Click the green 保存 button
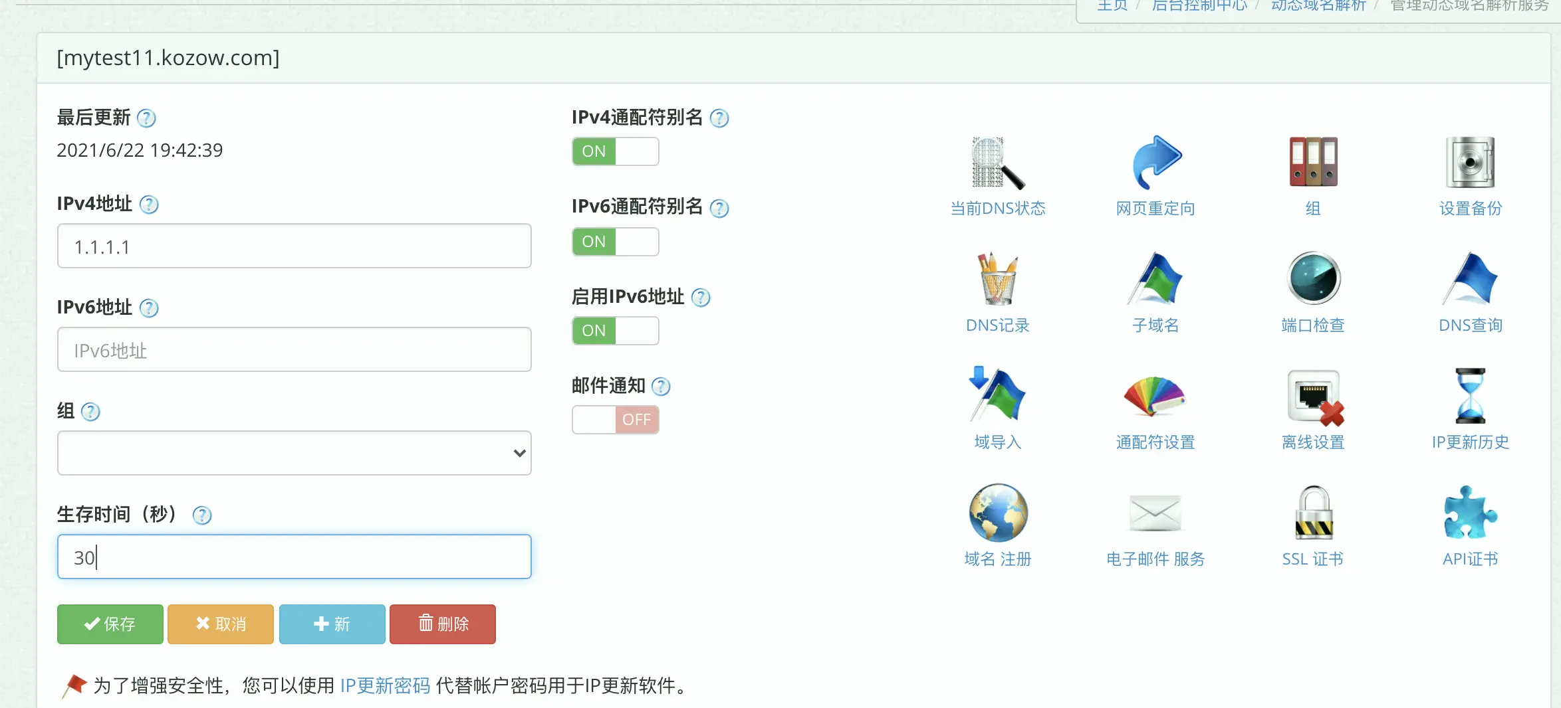1561x708 pixels. [110, 624]
